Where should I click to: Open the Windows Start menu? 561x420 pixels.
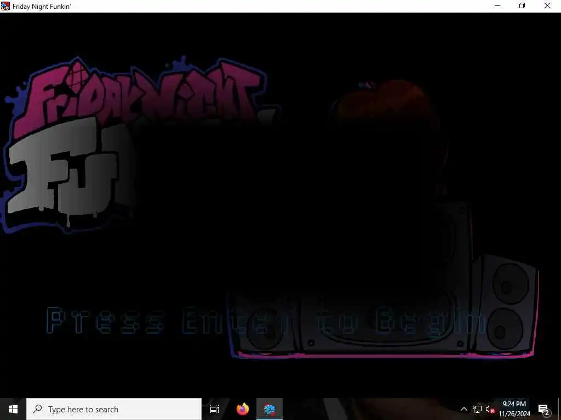(x=13, y=409)
